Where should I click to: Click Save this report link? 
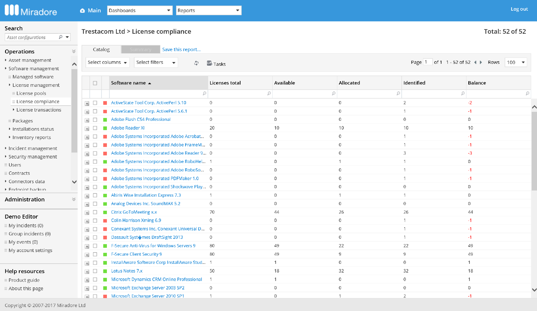[x=181, y=49]
